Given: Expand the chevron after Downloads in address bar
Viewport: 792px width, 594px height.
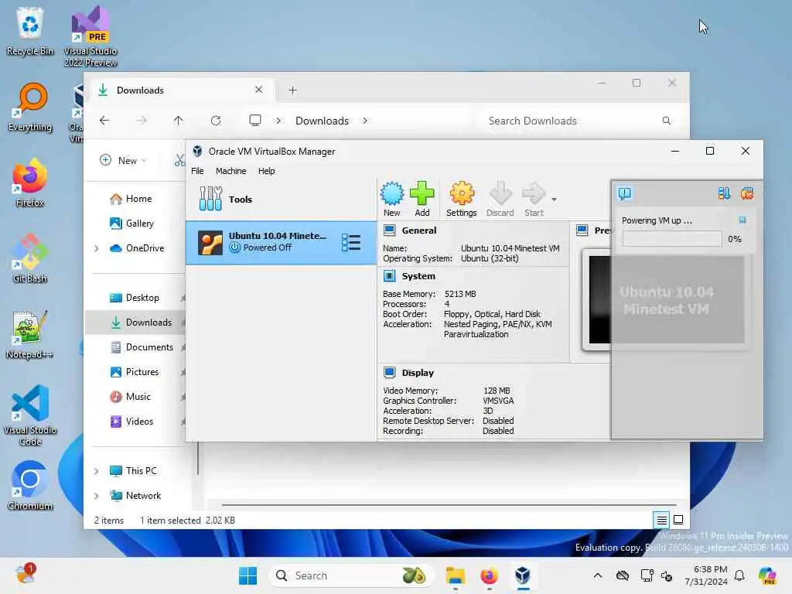Looking at the screenshot, I should pyautogui.click(x=365, y=121).
